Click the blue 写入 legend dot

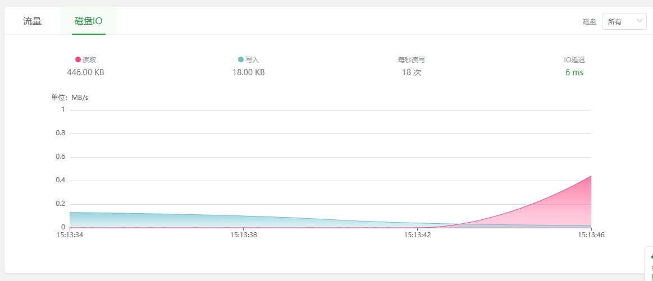pyautogui.click(x=241, y=59)
